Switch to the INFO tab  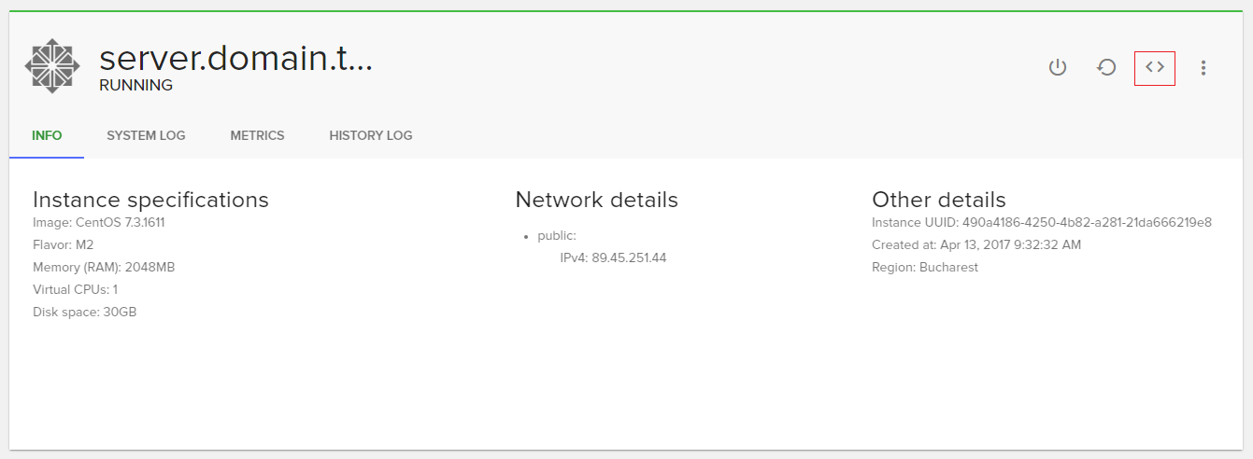[47, 135]
